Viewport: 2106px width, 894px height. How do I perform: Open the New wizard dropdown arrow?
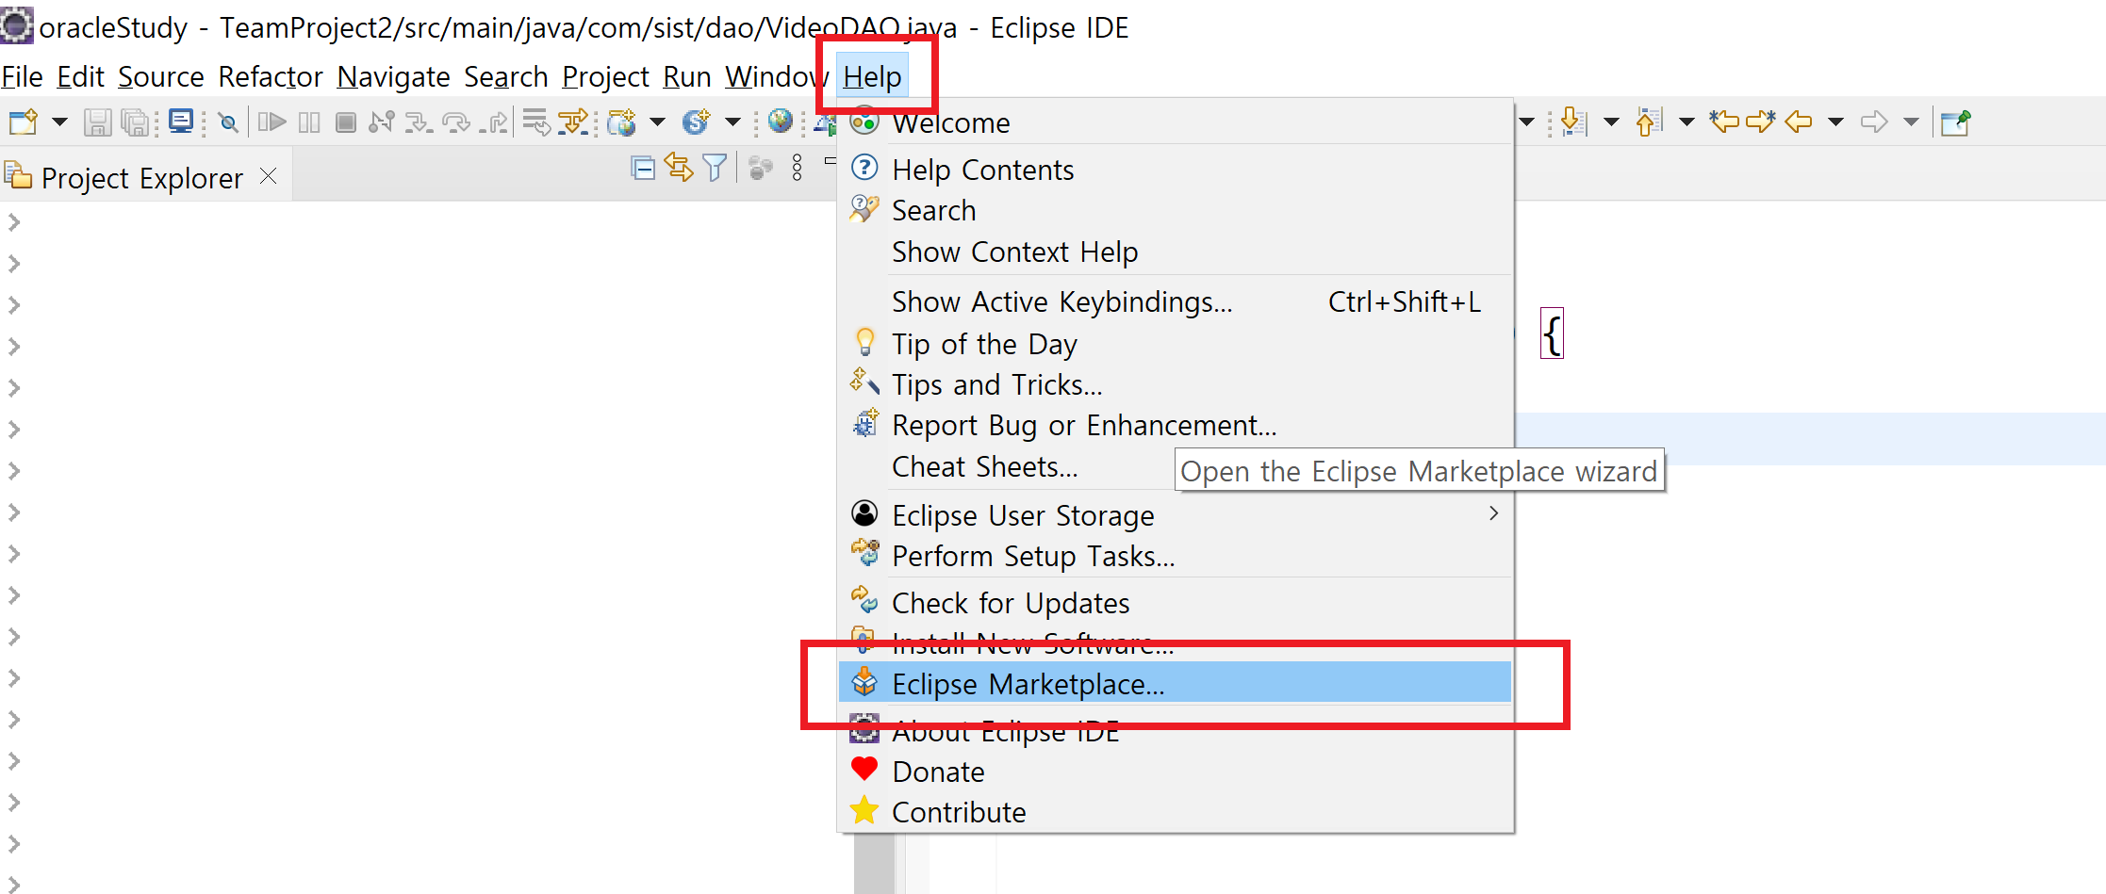pos(59,122)
